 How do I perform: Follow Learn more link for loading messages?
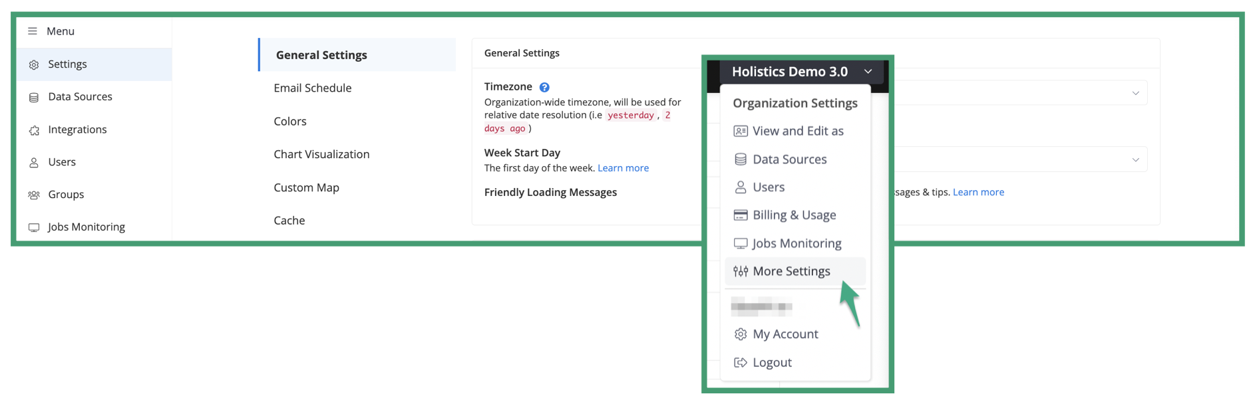[978, 192]
